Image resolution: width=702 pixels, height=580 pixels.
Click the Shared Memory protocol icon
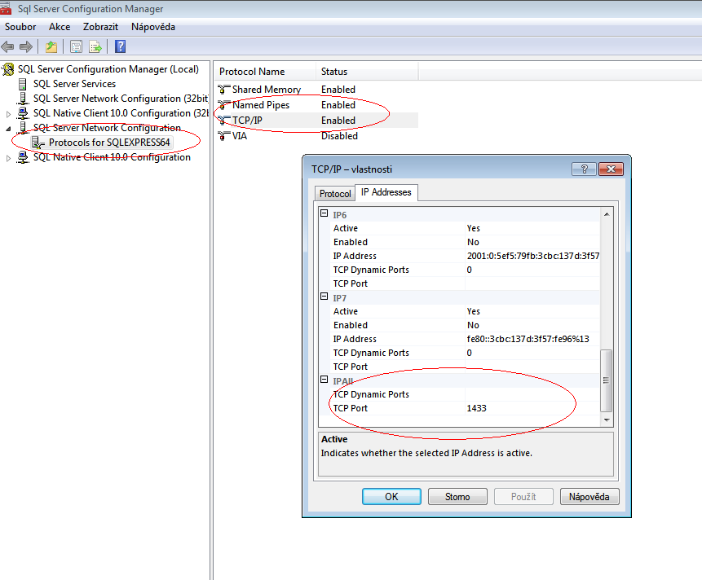[x=224, y=90]
